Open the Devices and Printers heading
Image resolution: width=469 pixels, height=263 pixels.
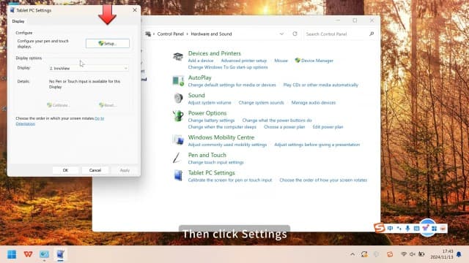pyautogui.click(x=215, y=53)
